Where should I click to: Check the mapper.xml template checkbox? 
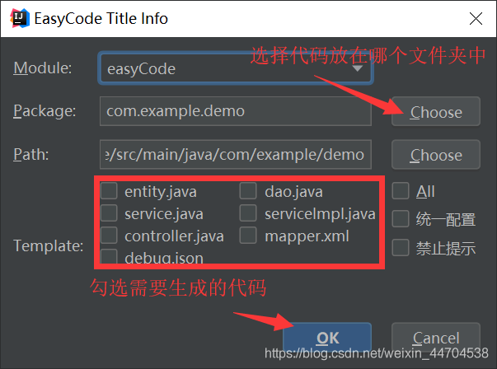click(248, 235)
